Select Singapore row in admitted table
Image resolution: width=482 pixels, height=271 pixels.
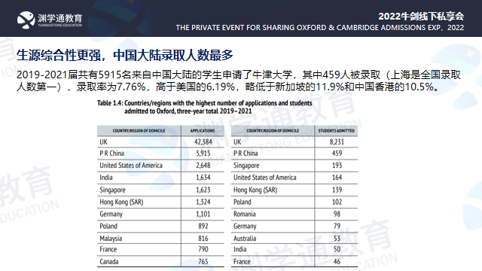294,166
